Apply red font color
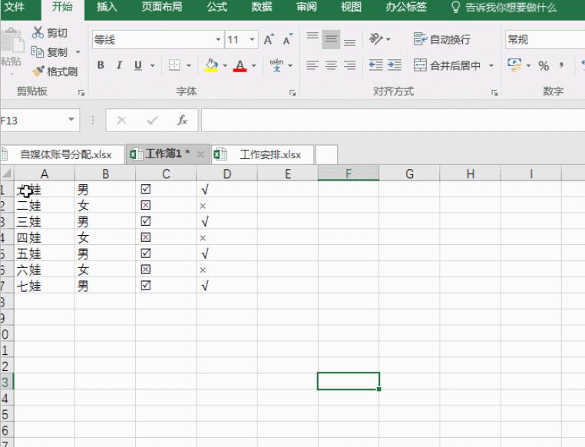585x447 pixels. coord(240,65)
